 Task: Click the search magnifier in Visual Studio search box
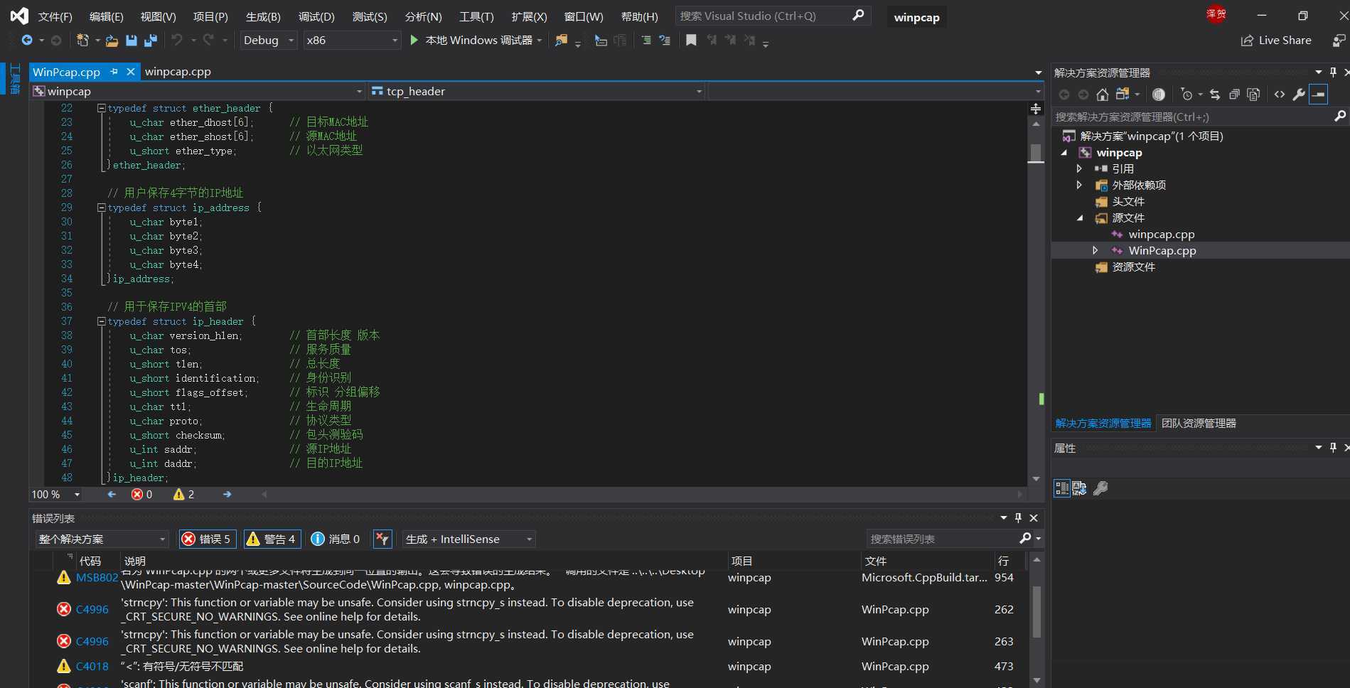click(x=858, y=16)
